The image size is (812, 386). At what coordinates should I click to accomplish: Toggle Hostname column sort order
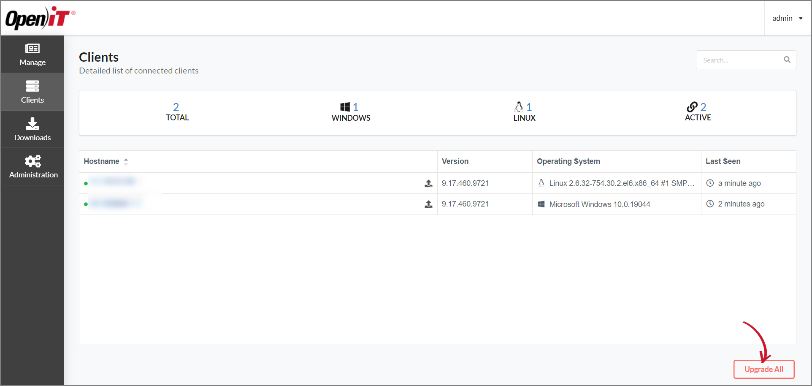pos(101,161)
